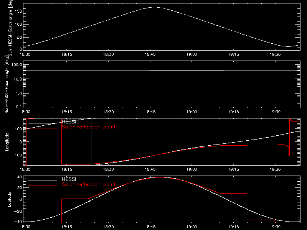This screenshot has width=307, height=230.
Task: Click the 100 tick on Longitude axis
Action: [19, 129]
